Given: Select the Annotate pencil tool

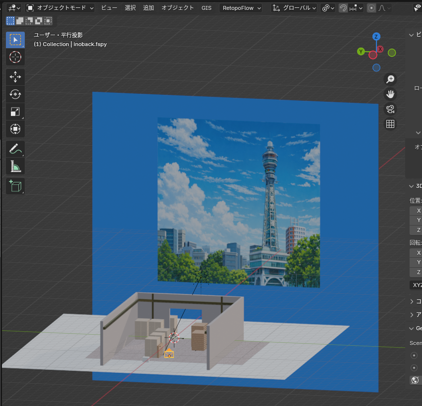Looking at the screenshot, I should coord(15,149).
